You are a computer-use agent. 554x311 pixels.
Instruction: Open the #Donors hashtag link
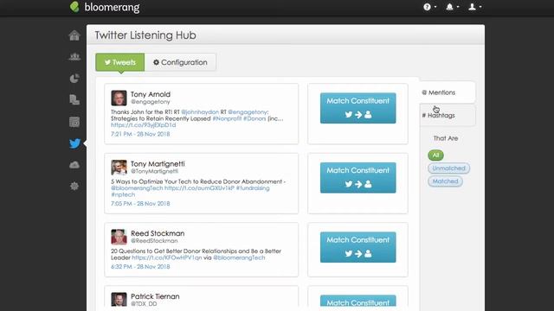[x=254, y=118]
